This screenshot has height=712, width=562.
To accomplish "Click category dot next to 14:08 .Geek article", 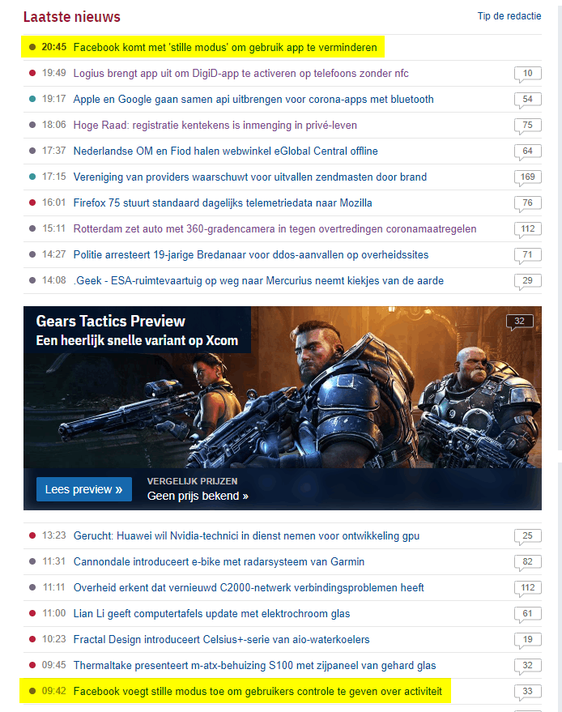I will pyautogui.click(x=32, y=280).
